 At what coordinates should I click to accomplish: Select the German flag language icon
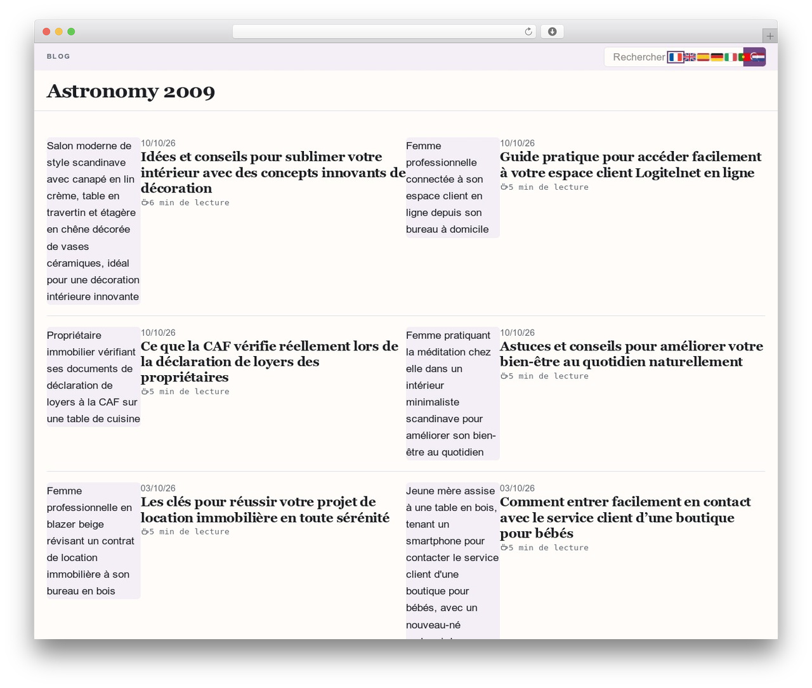(717, 57)
